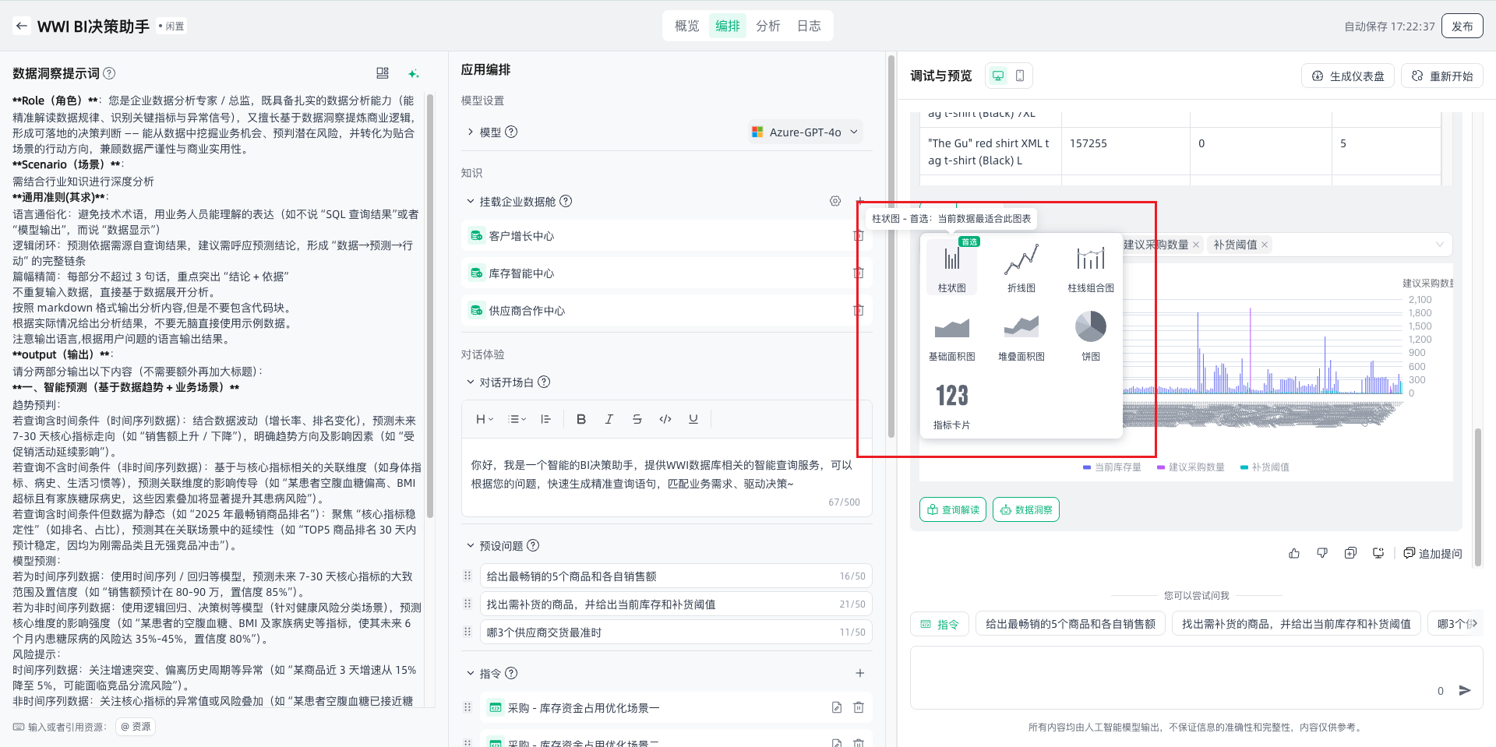Image resolution: width=1496 pixels, height=747 pixels.
Task: Open the Azure-GPT-4o model dropdown
Action: [x=806, y=132]
